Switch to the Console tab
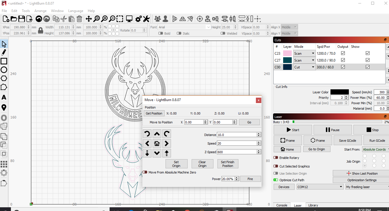The image size is (389, 211). (x=282, y=205)
